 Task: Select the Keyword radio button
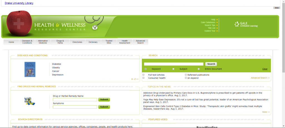(146, 69)
